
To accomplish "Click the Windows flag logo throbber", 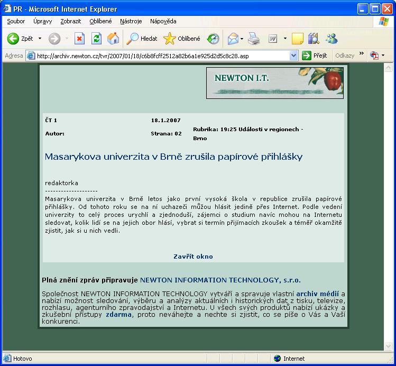I will [x=384, y=22].
